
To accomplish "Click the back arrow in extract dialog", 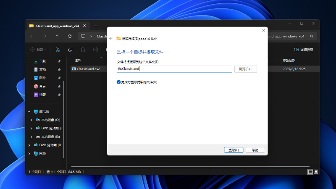I will [111, 39].
